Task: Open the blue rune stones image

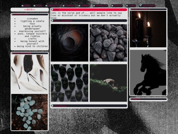Action: (30, 112)
